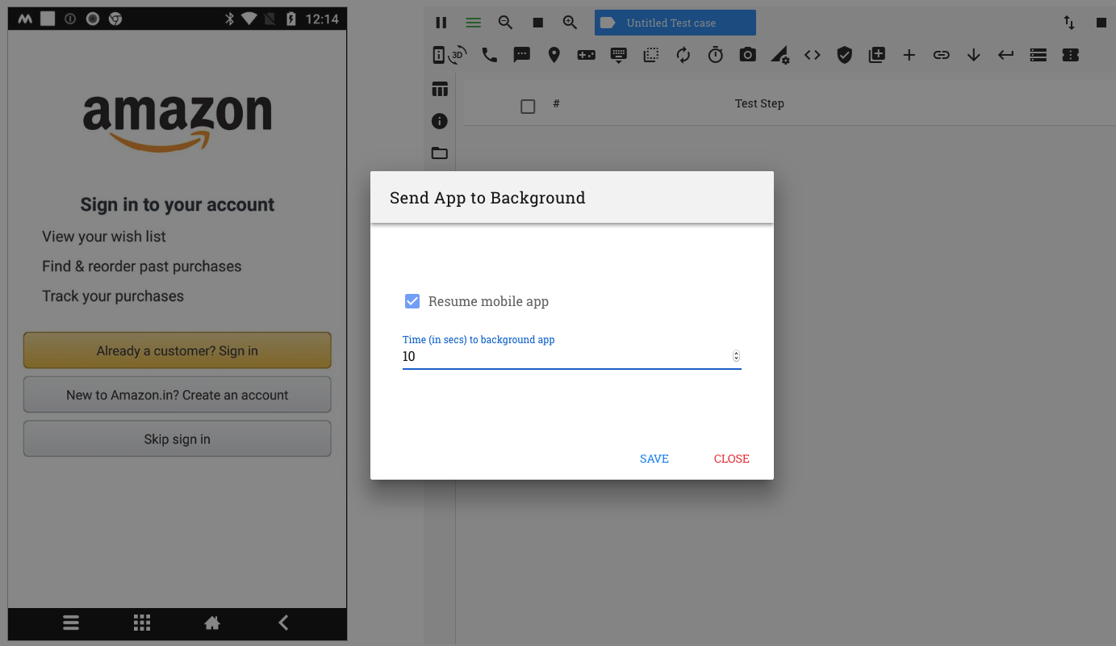Click the shield verification icon
1116x646 pixels.
click(845, 55)
